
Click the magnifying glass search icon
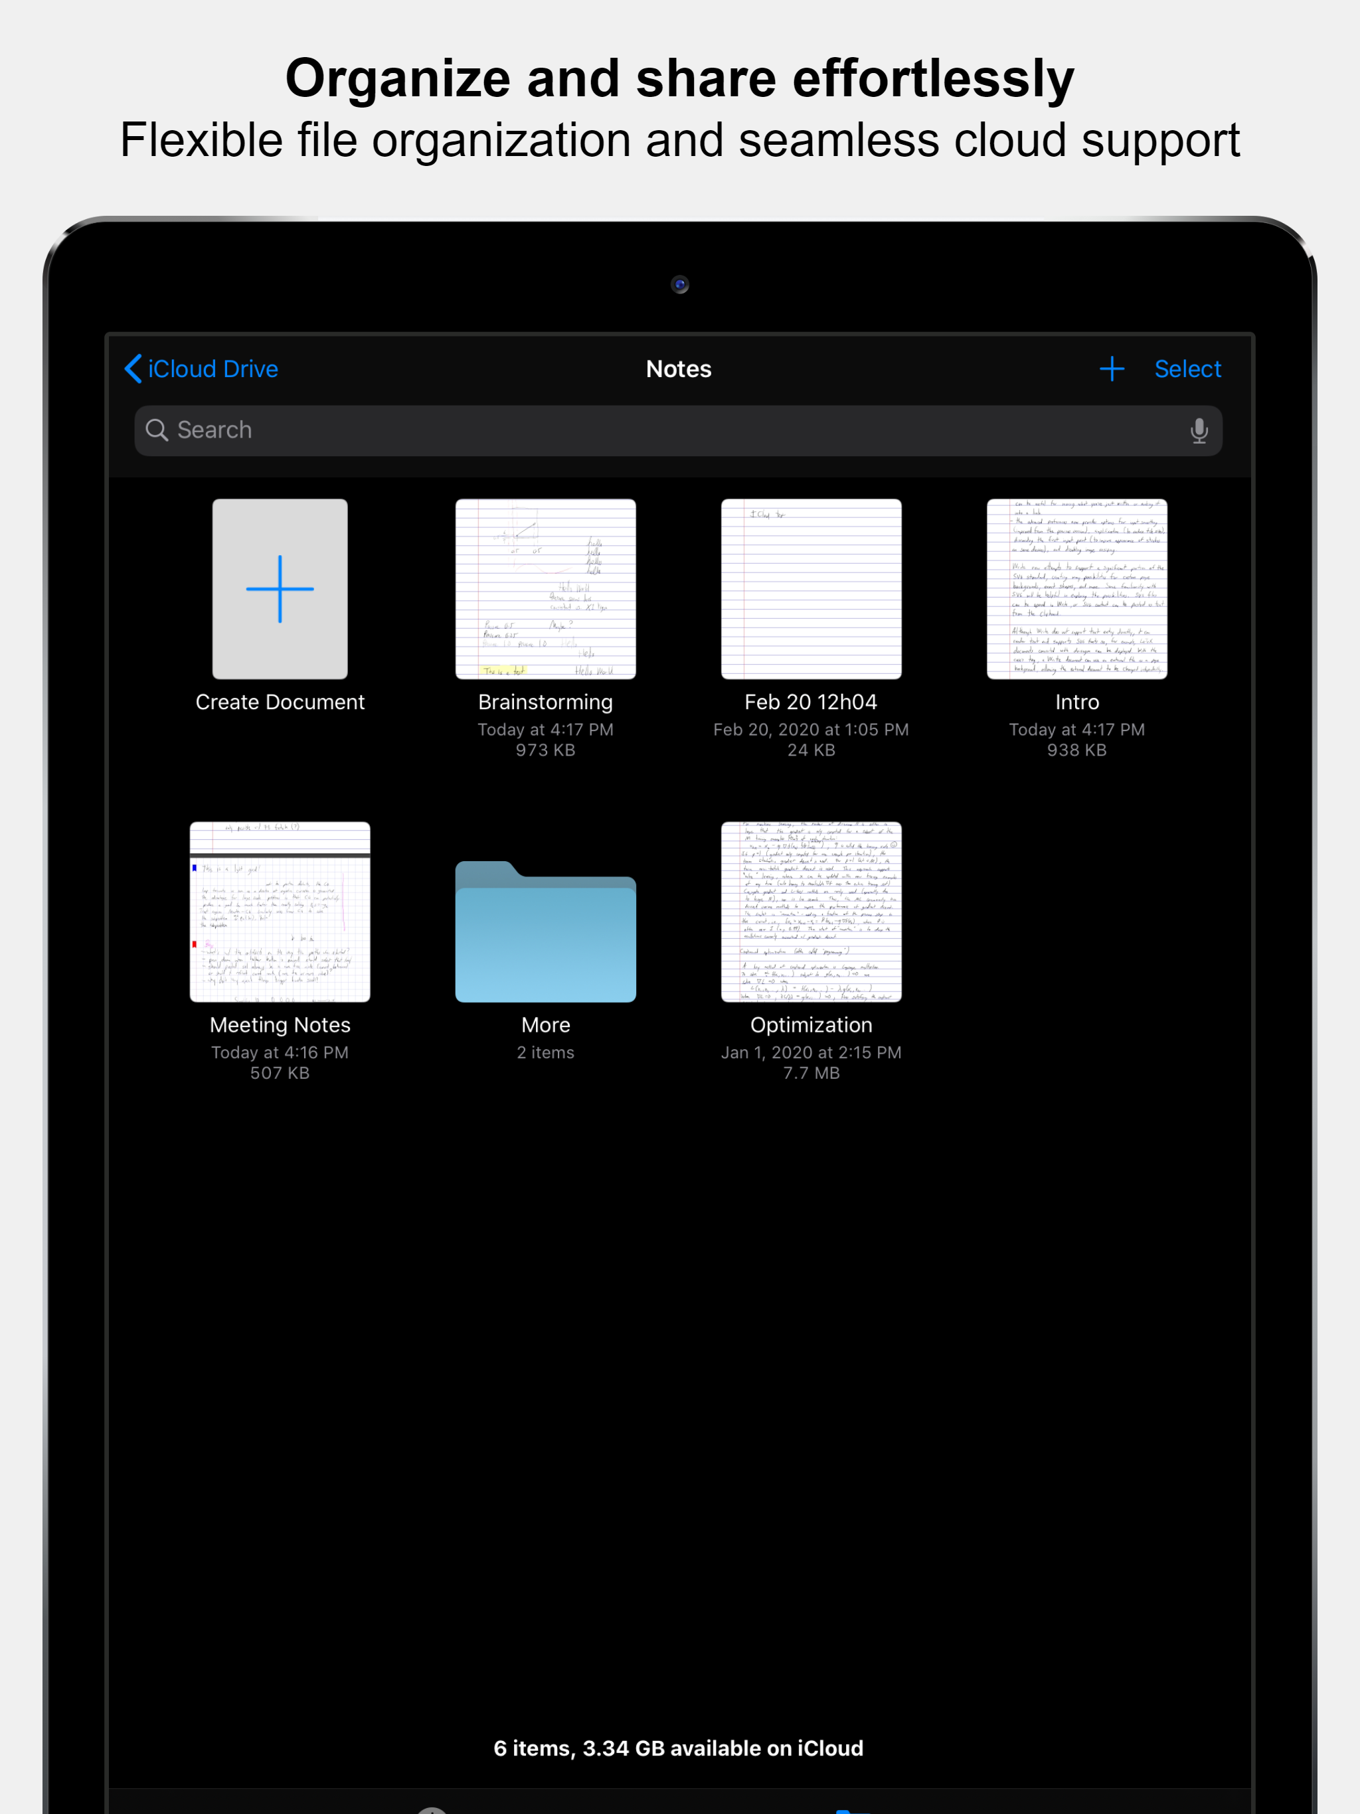coord(157,430)
